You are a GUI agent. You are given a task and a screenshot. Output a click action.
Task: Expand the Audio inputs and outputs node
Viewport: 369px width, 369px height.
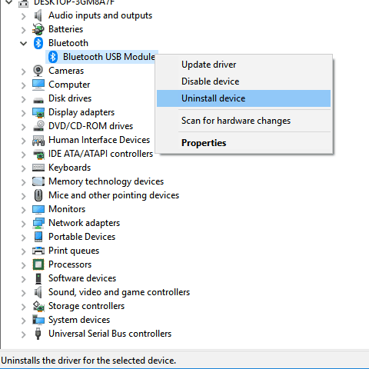point(23,16)
